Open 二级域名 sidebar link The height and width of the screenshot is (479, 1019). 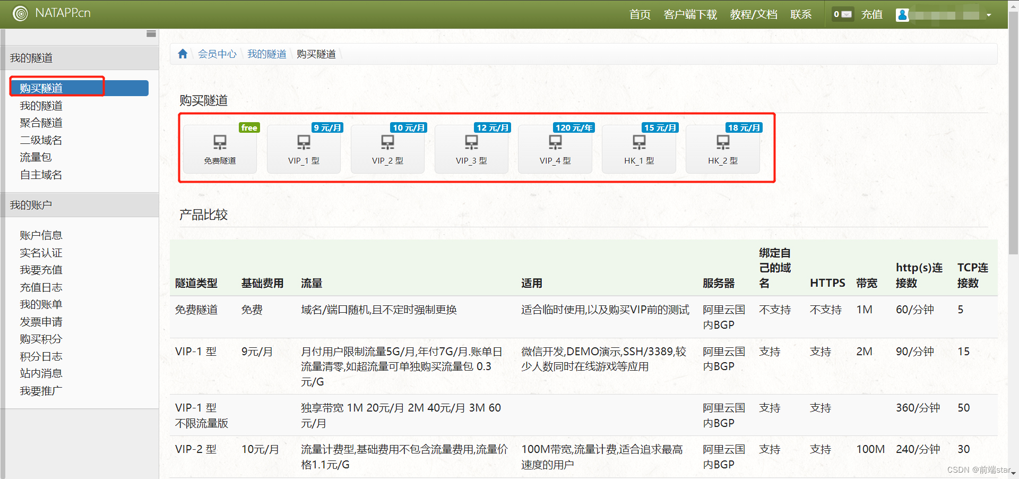coord(41,140)
